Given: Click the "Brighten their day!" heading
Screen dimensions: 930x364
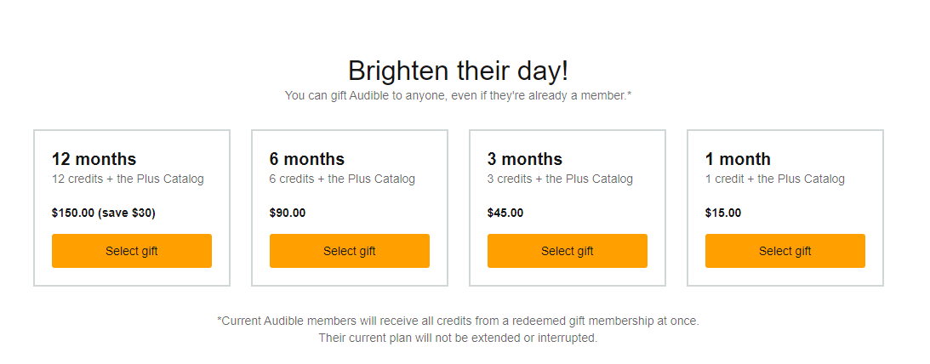Looking at the screenshot, I should tap(458, 71).
